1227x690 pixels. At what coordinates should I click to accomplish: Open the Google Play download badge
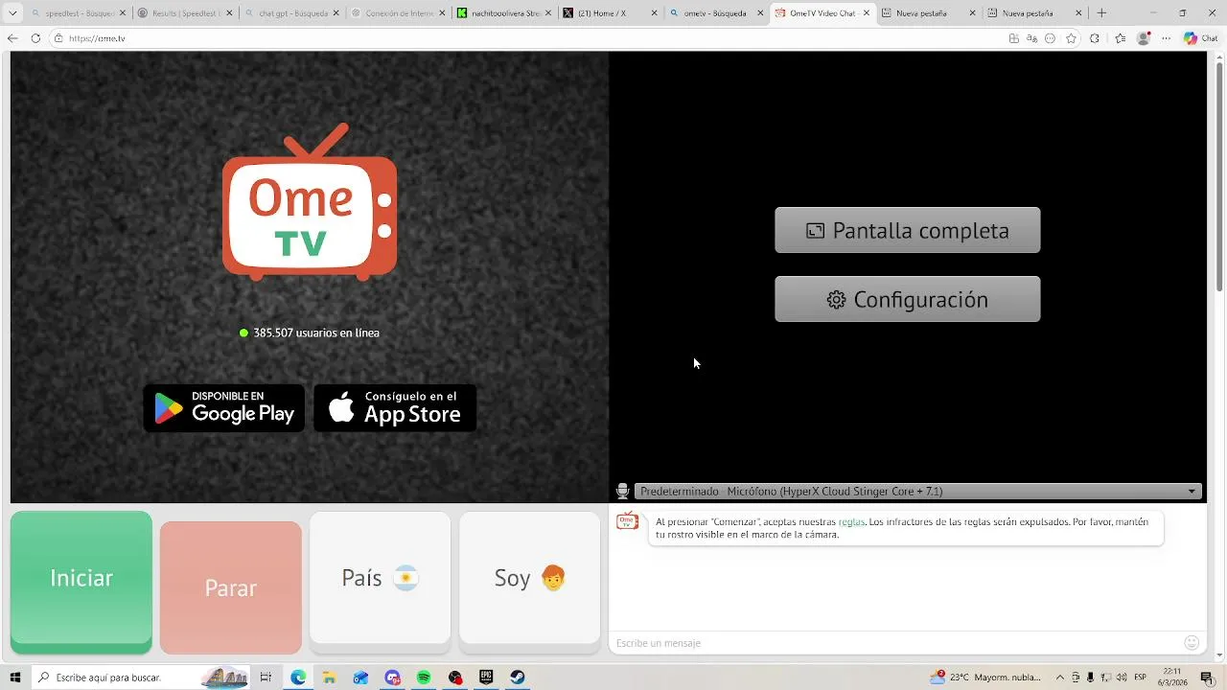[224, 408]
